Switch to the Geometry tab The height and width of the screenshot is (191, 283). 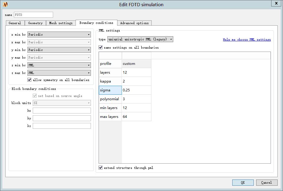coord(35,23)
